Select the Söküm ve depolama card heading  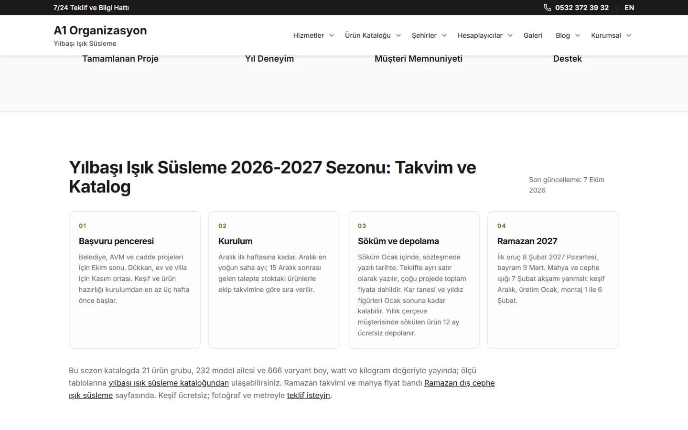click(x=398, y=241)
